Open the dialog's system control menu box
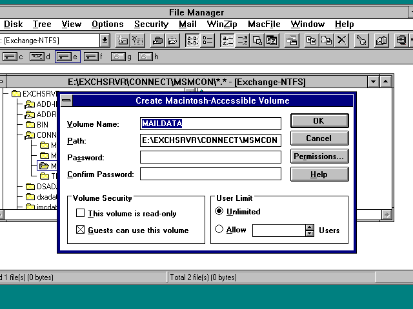 pos(66,100)
